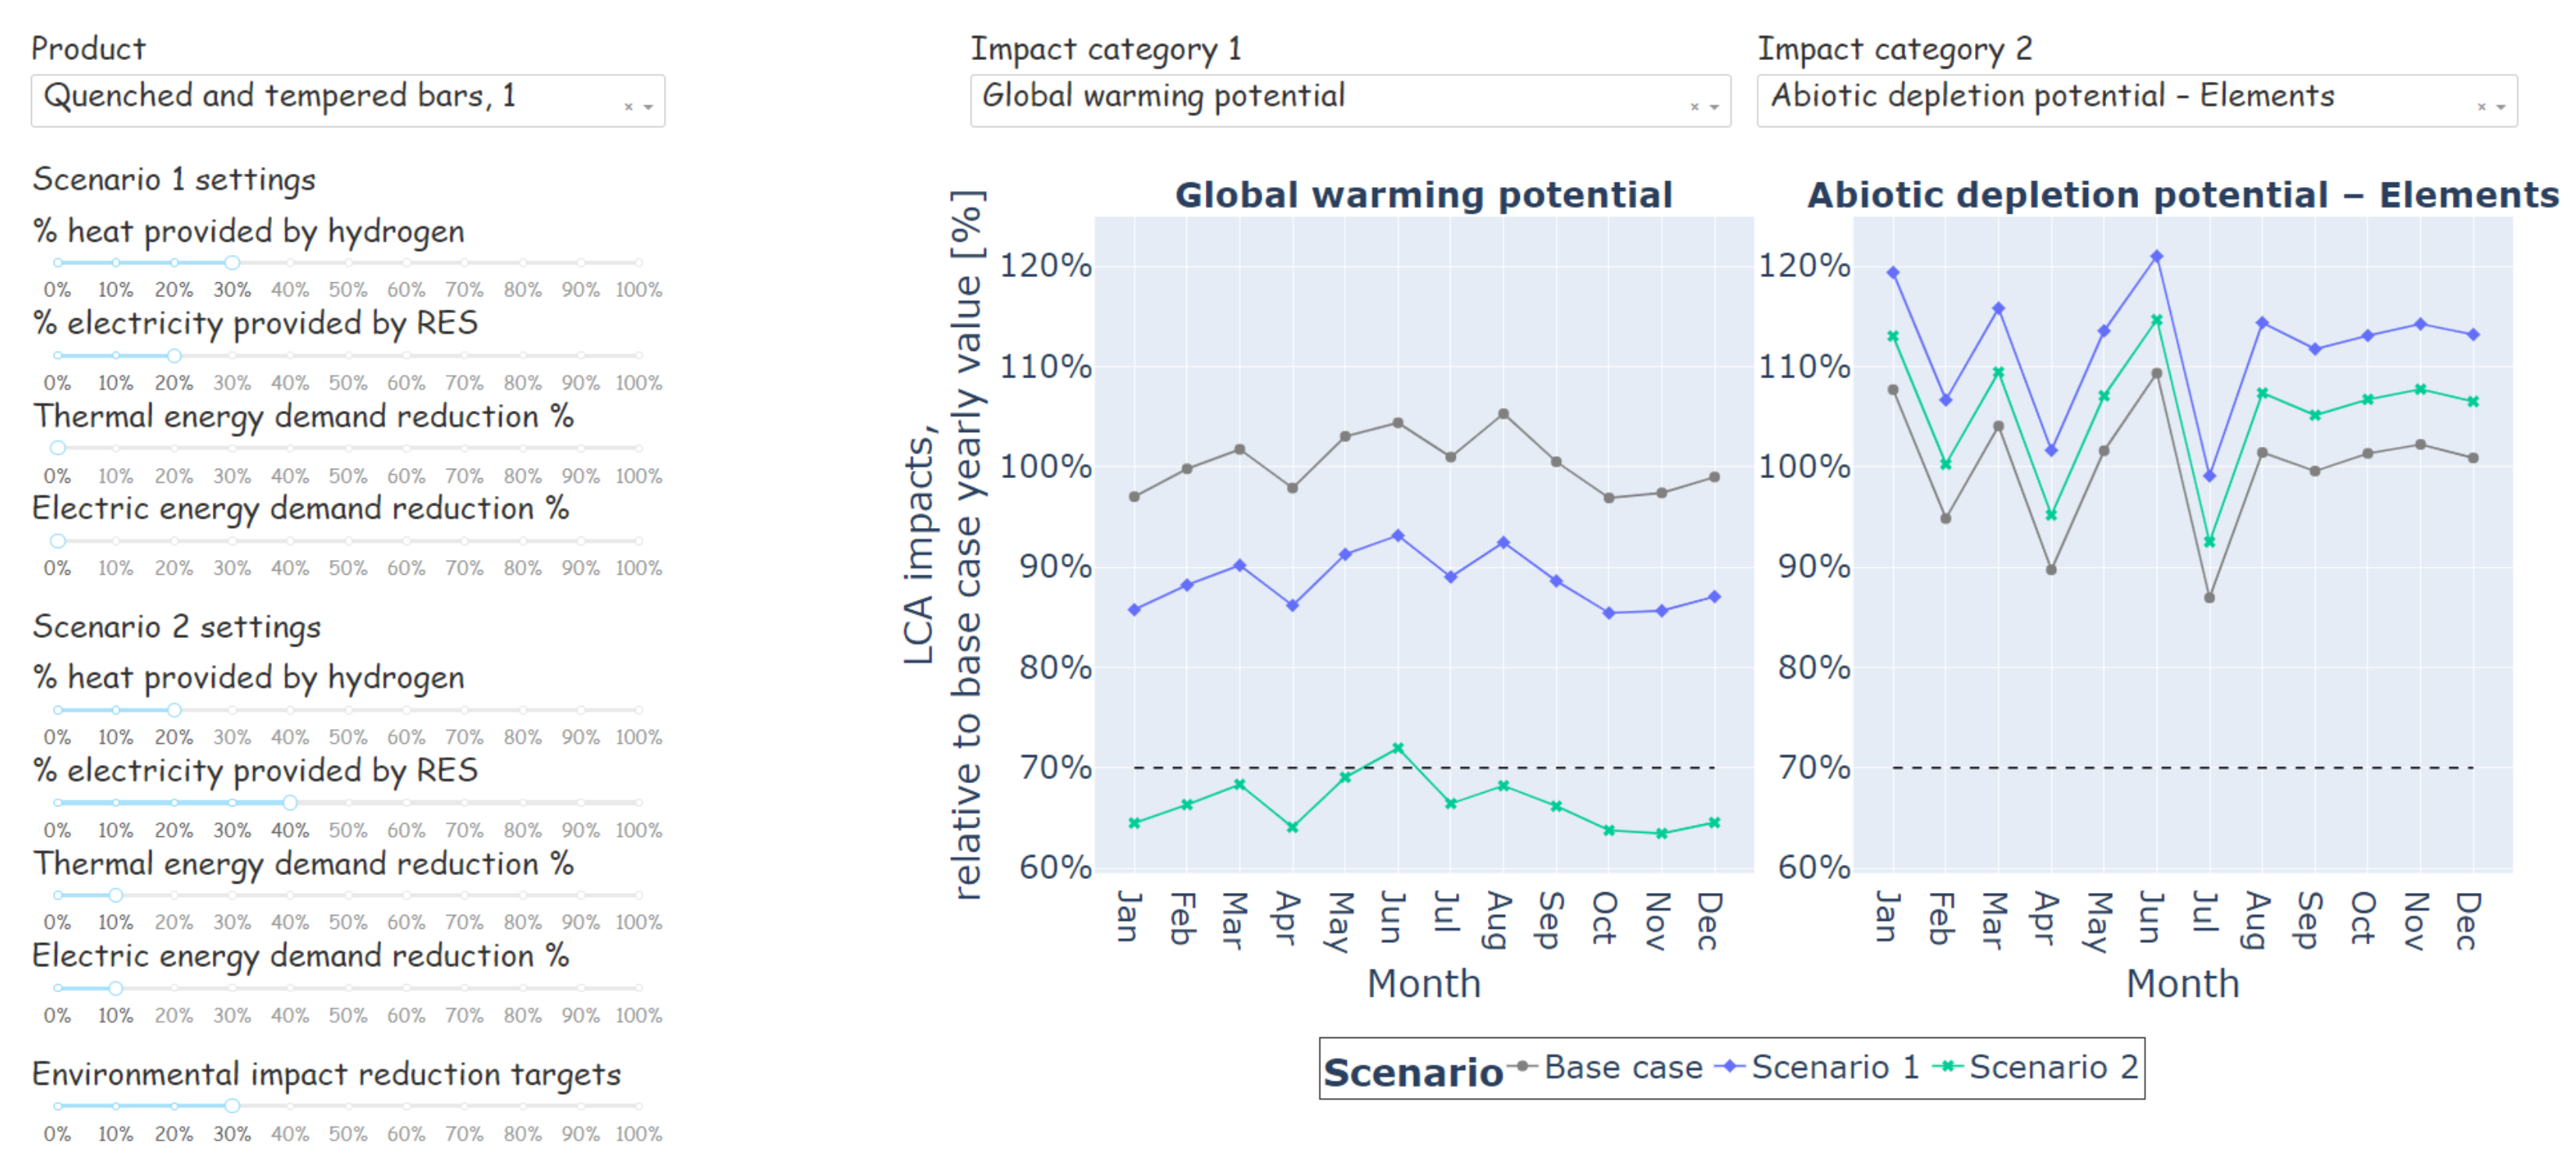Set Scenario 1 RES electricity slider to 80%
This screenshot has height=1155, width=2576.
point(523,356)
